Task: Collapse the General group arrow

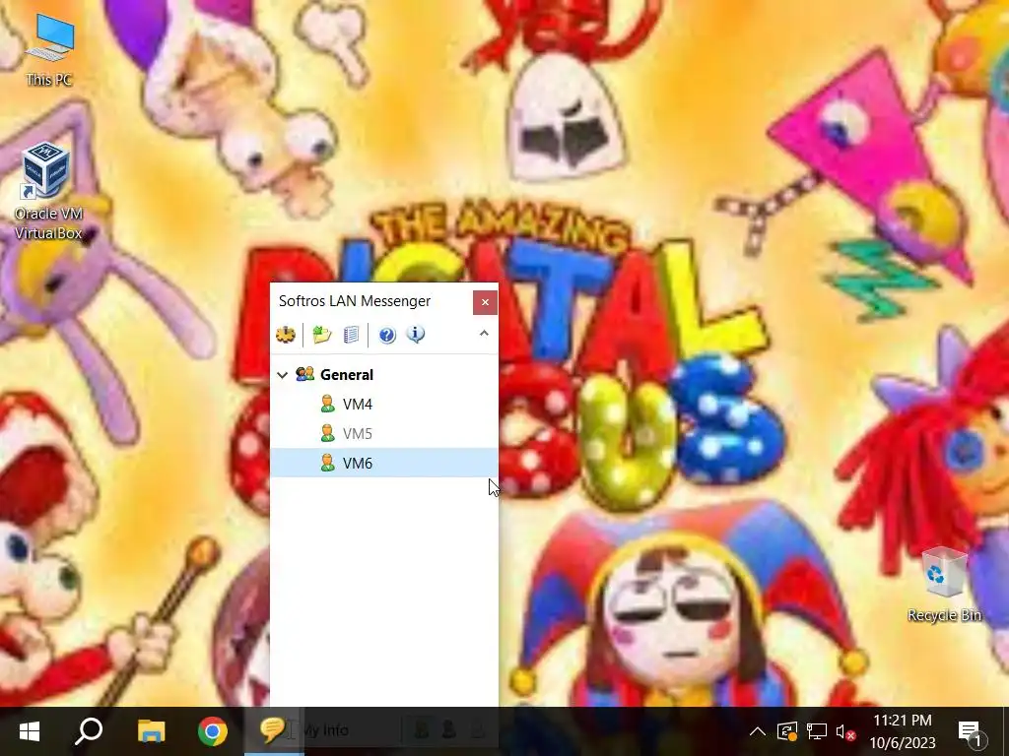Action: 282,375
